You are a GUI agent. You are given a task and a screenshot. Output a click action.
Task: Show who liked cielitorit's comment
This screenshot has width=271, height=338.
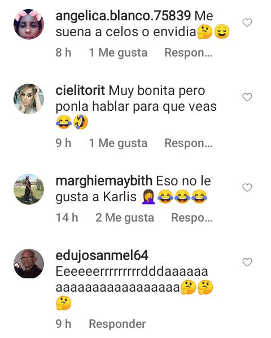[118, 143]
